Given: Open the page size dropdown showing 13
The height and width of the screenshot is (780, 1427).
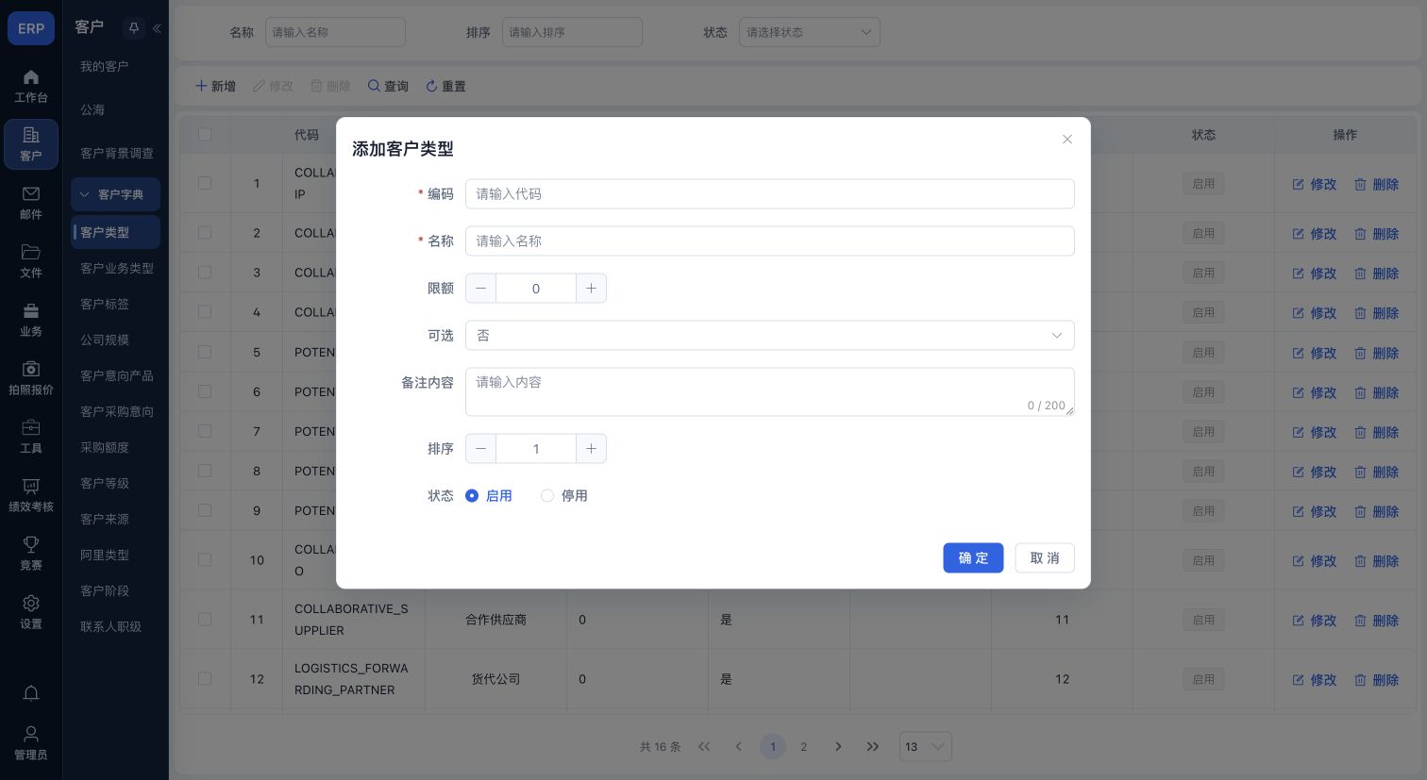Looking at the screenshot, I should click(926, 747).
